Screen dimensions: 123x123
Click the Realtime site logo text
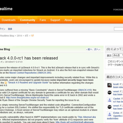pos(6,9)
